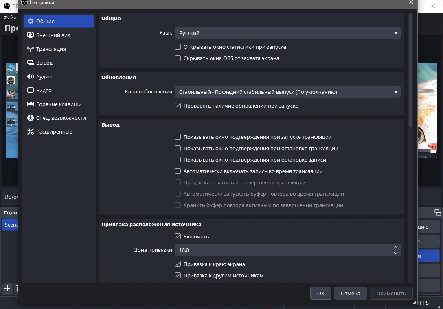Click the dock pop-out icon in the main OBS window
Image resolution: width=443 pixels, height=309 pixels.
tap(437, 212)
